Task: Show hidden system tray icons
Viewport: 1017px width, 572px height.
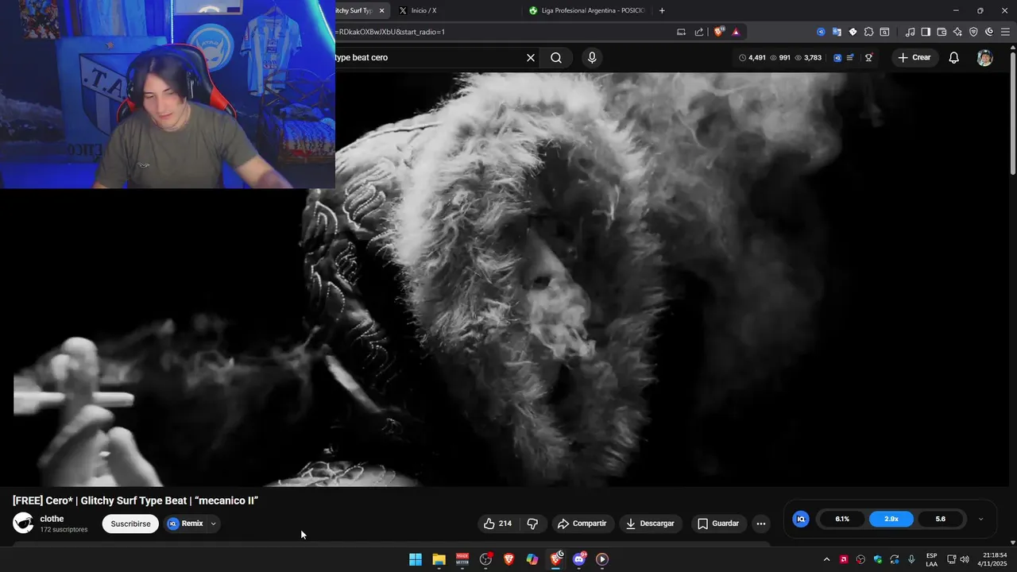Action: (x=826, y=559)
